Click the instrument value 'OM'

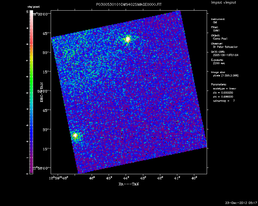(215, 22)
